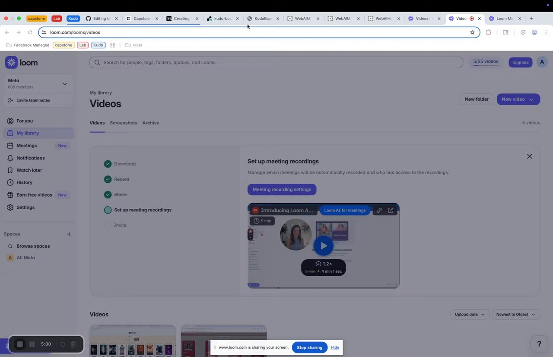Open the Chrome extensions puzzle icon
The width and height of the screenshot is (553, 357).
point(489,32)
